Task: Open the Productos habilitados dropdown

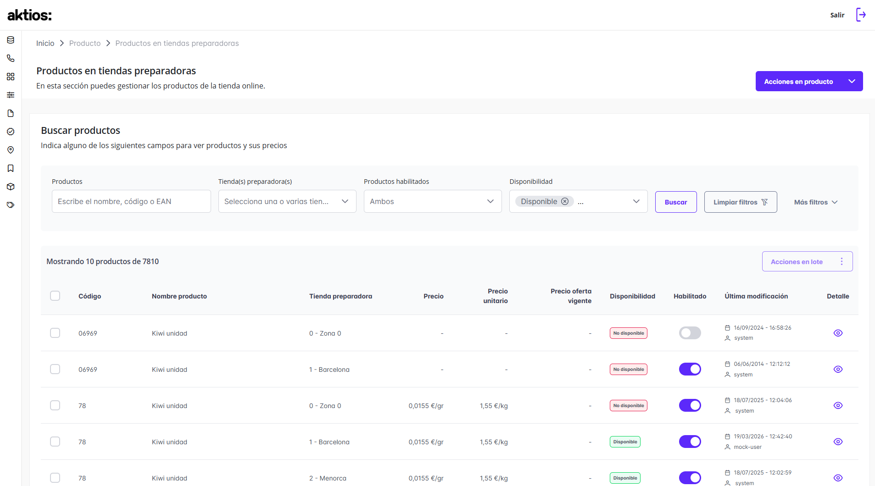Action: click(433, 201)
